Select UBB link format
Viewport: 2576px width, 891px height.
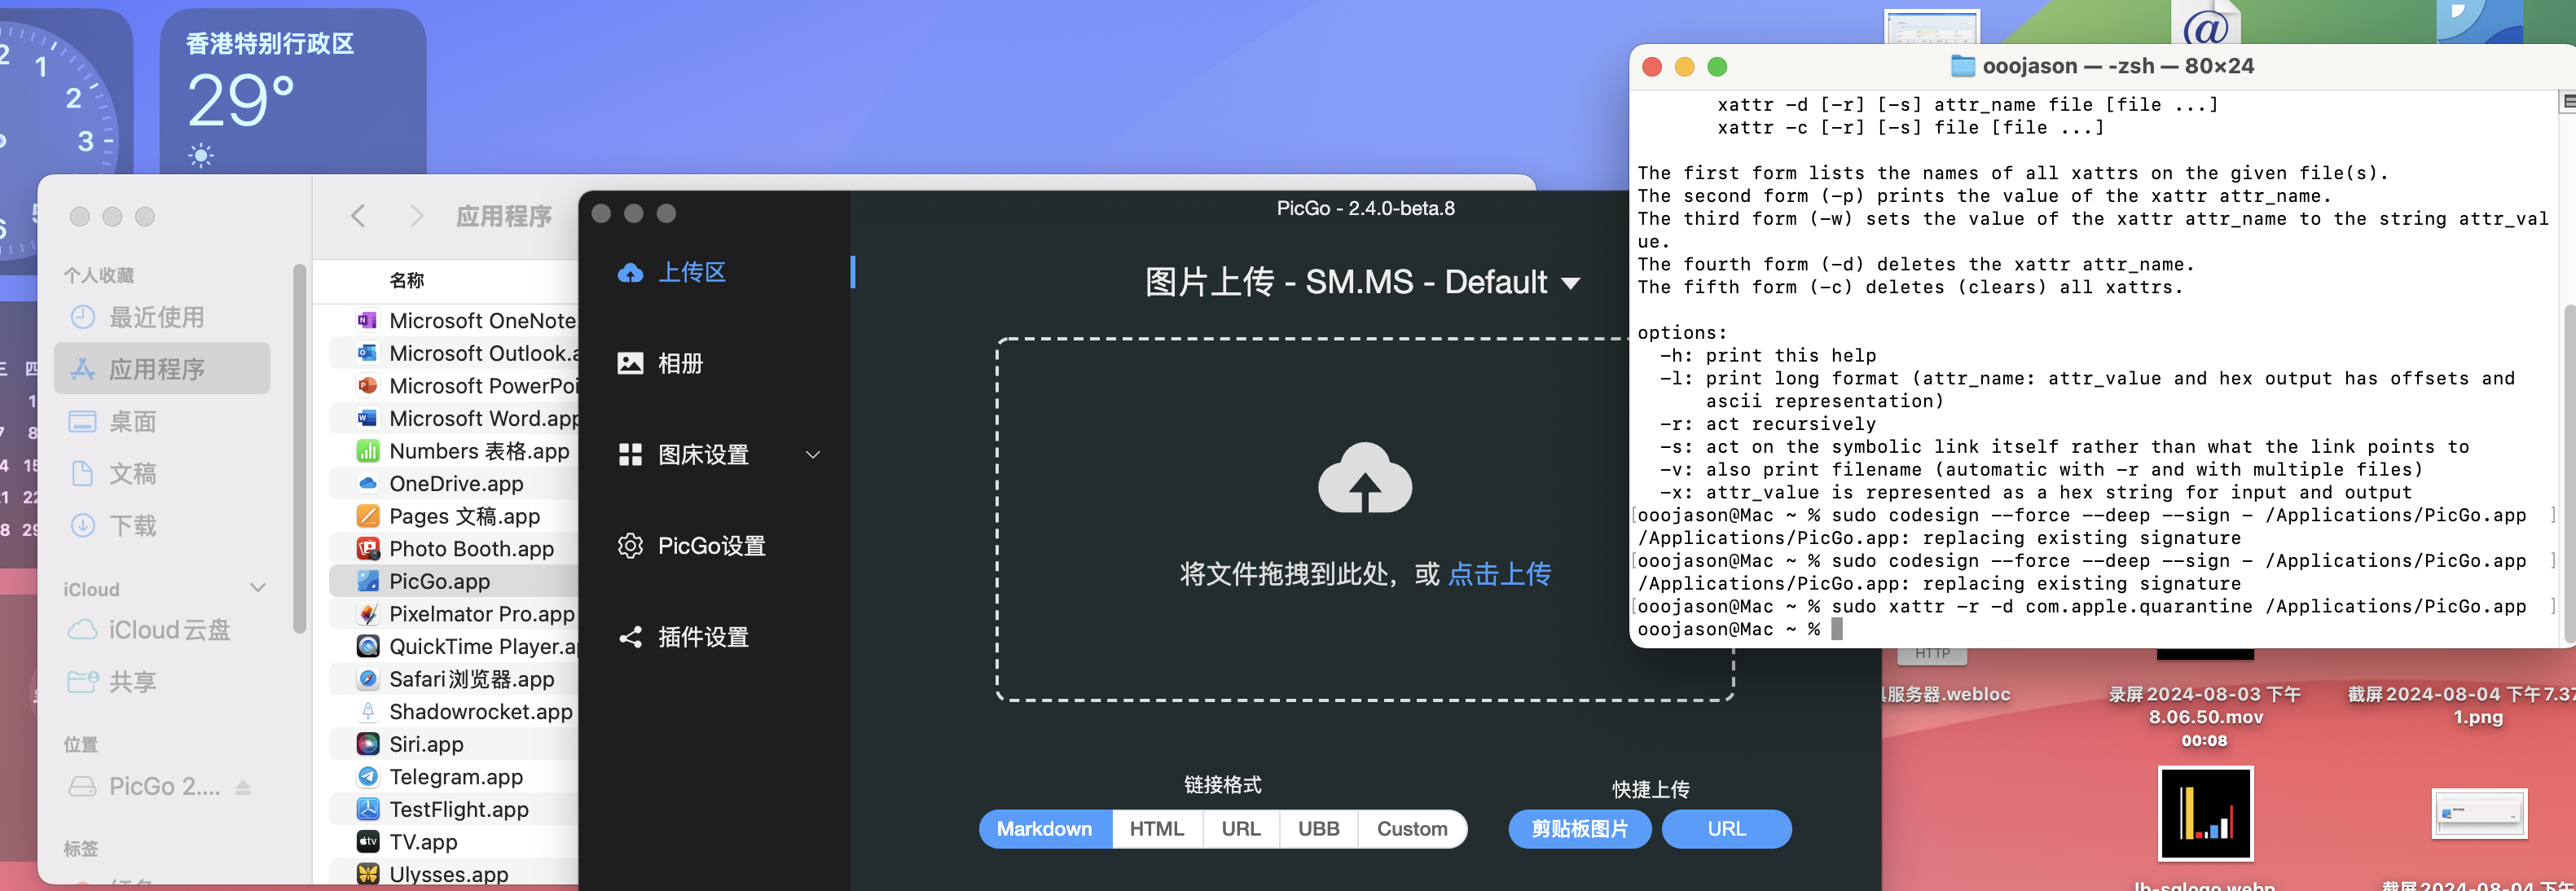pos(1317,829)
